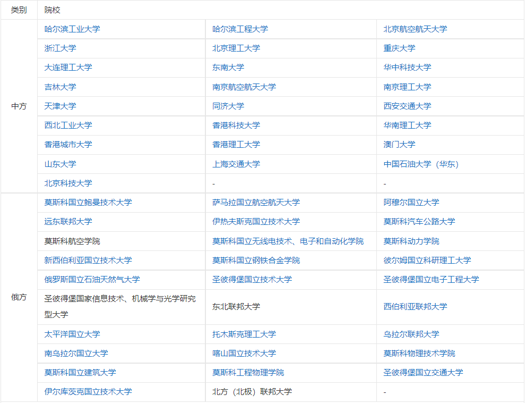The height and width of the screenshot is (403, 526).
Task: Open the 托木斯克理工大学 link
Action: (x=244, y=334)
